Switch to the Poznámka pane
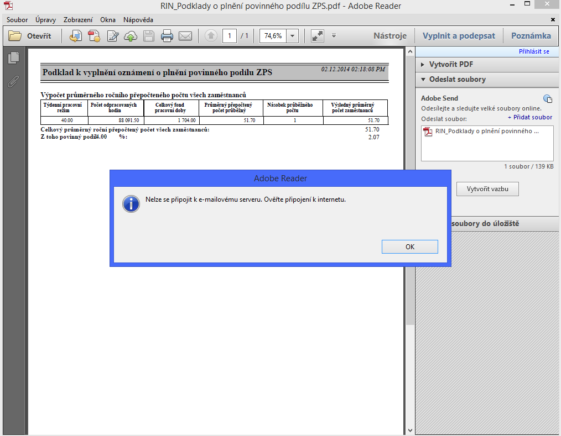Image resolution: width=561 pixels, height=436 pixels. point(531,36)
